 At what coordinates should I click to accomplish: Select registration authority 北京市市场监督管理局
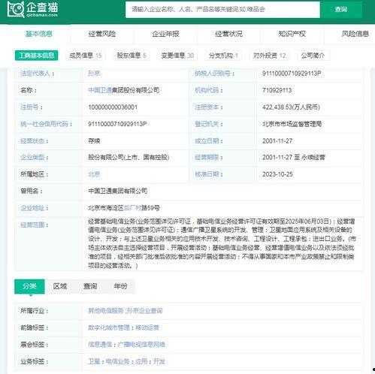292,124
